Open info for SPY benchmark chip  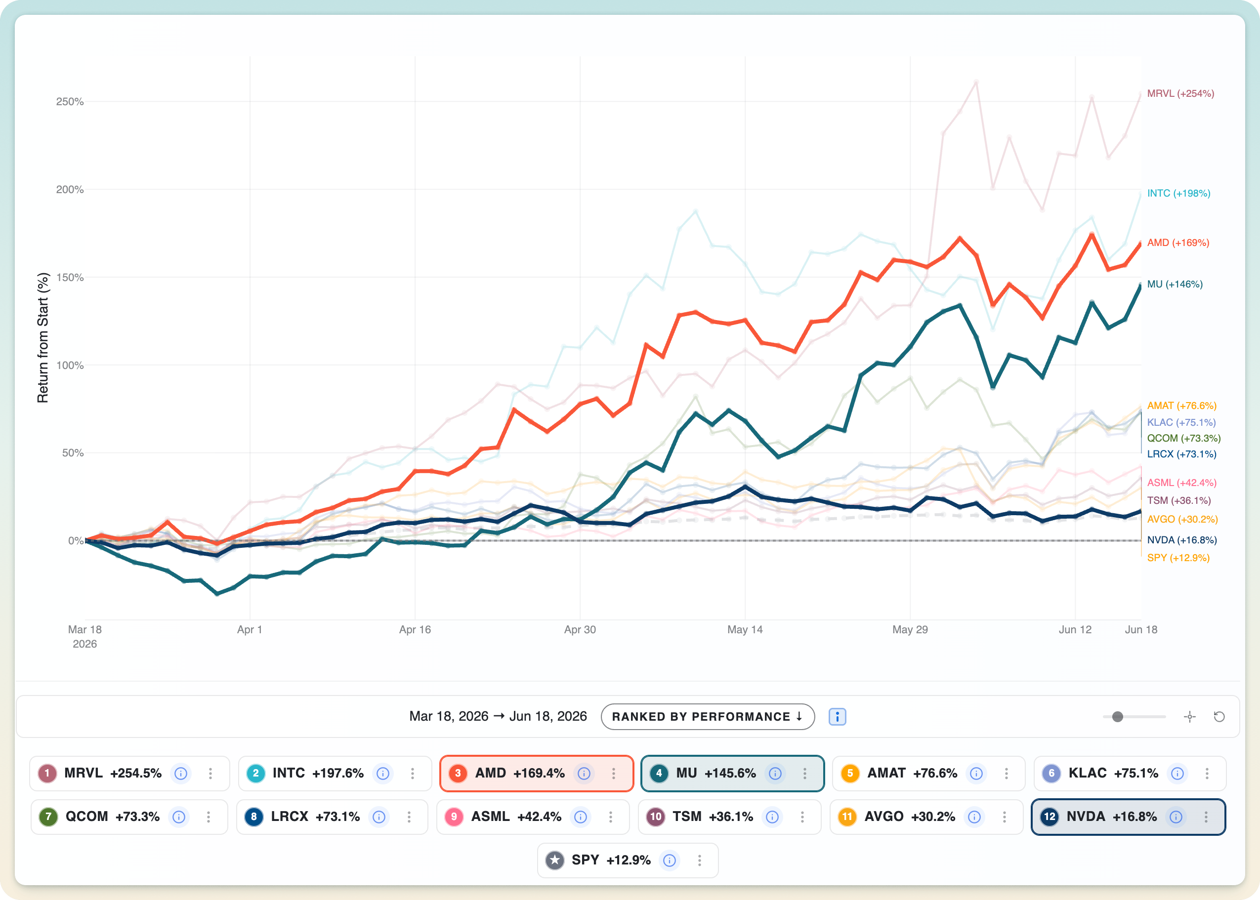[x=670, y=860]
